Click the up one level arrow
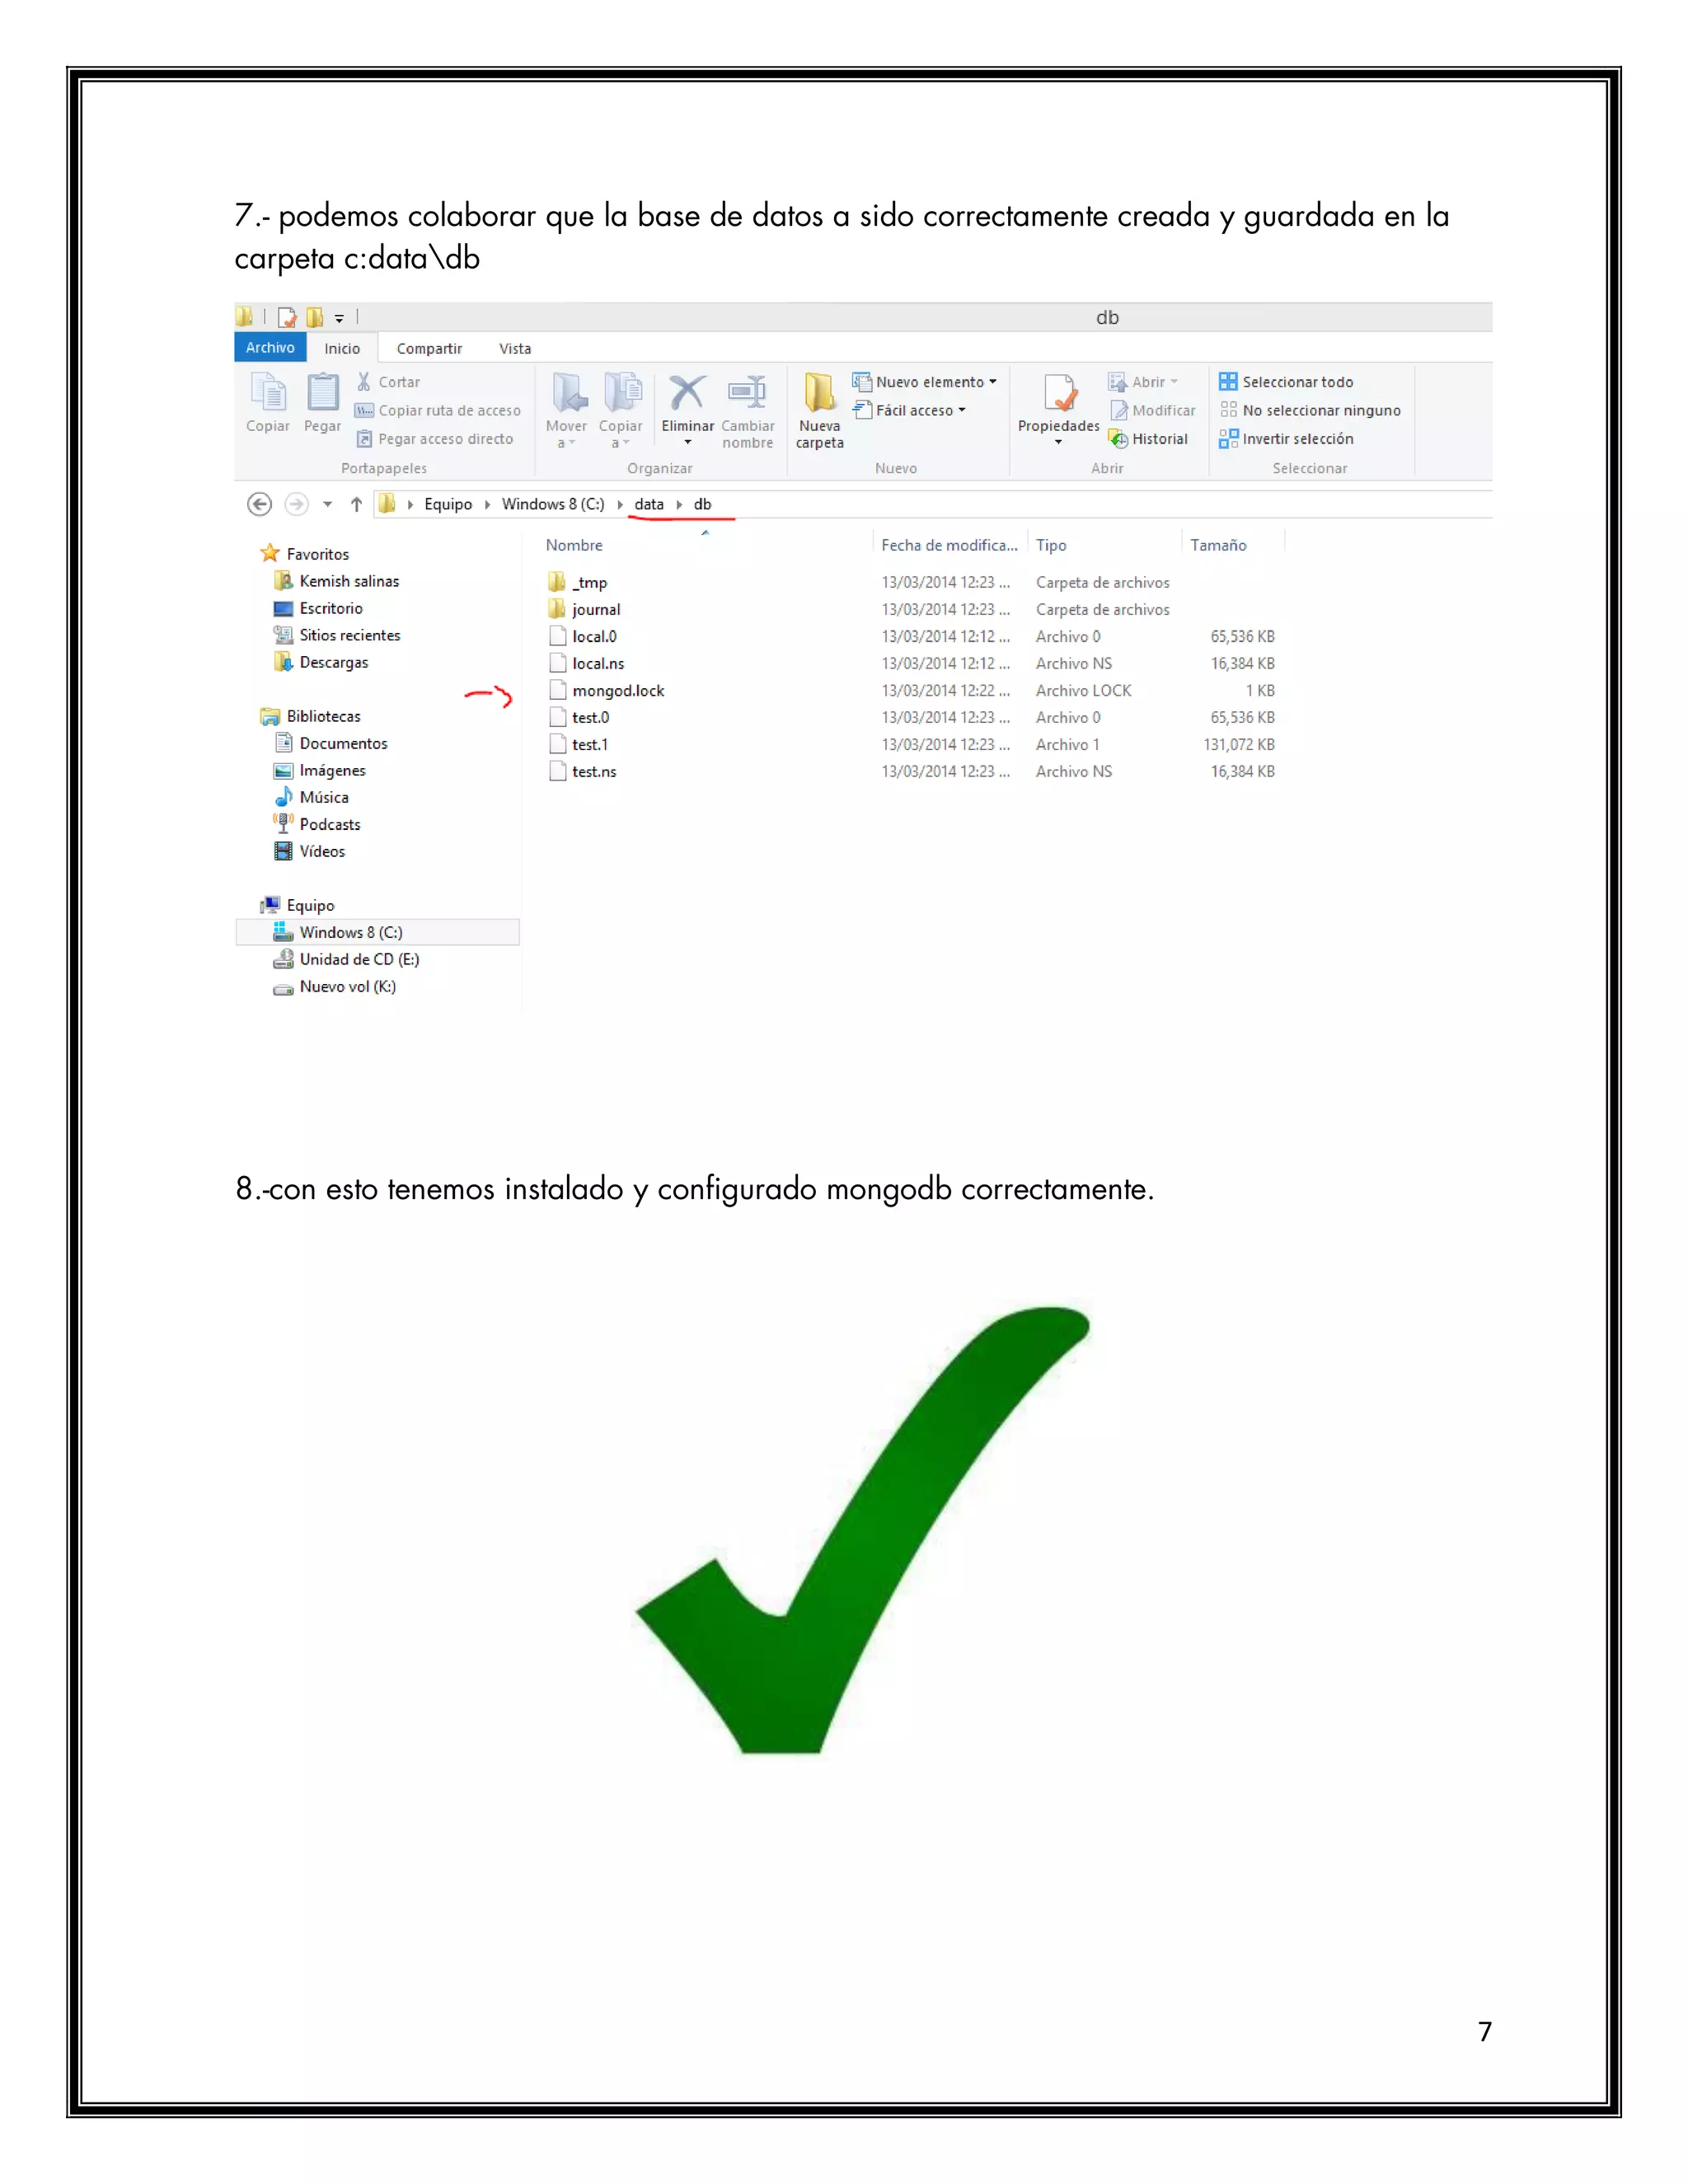Screen dimensions: 1688x2184 point(356,504)
